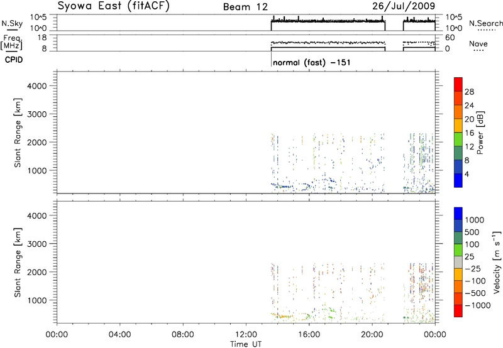
Task: Click the blue 1000 velocity colorbar segment
Action: 458,214
